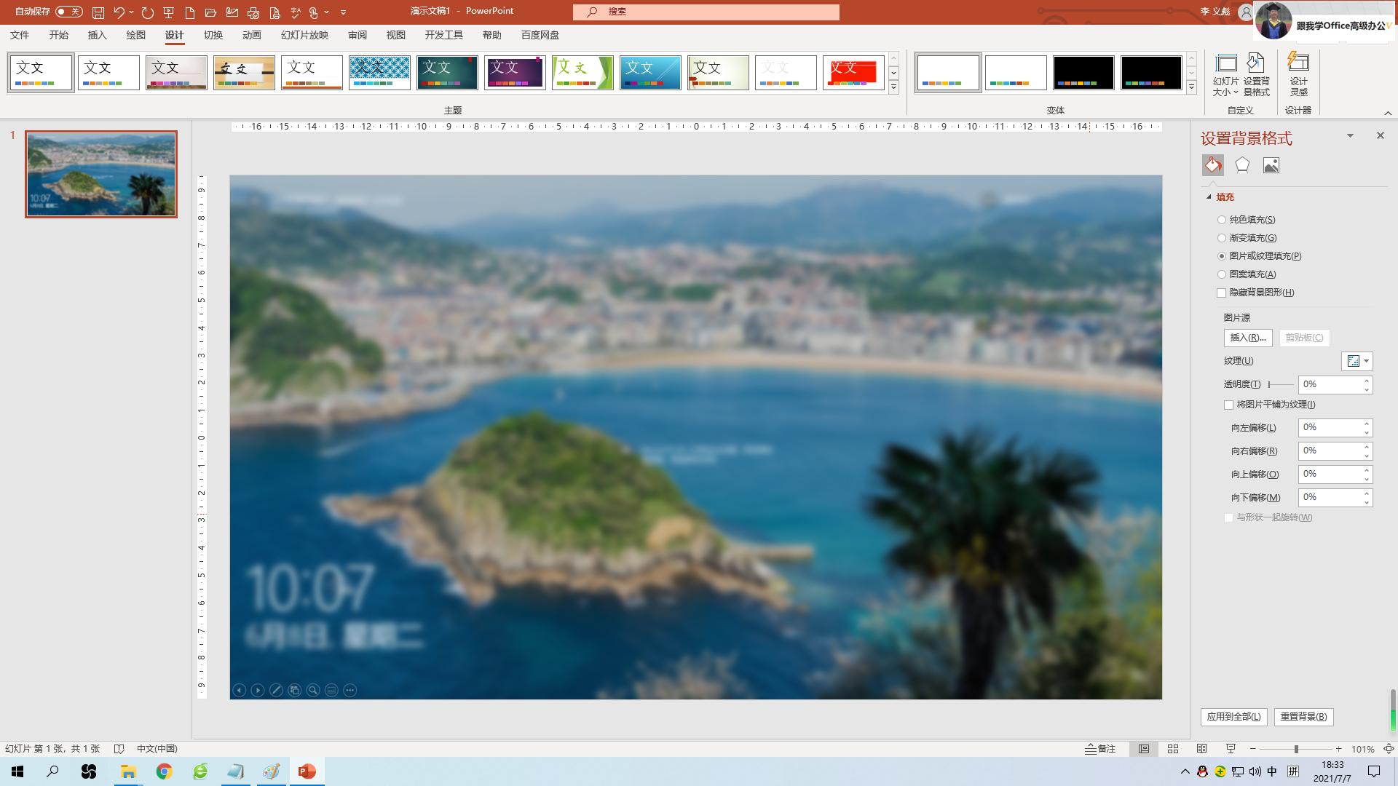
Task: Open PowerPoint from the Windows taskbar
Action: tap(307, 771)
